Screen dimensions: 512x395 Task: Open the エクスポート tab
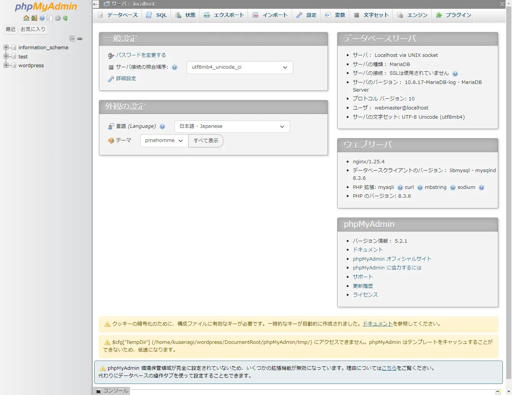(x=224, y=15)
